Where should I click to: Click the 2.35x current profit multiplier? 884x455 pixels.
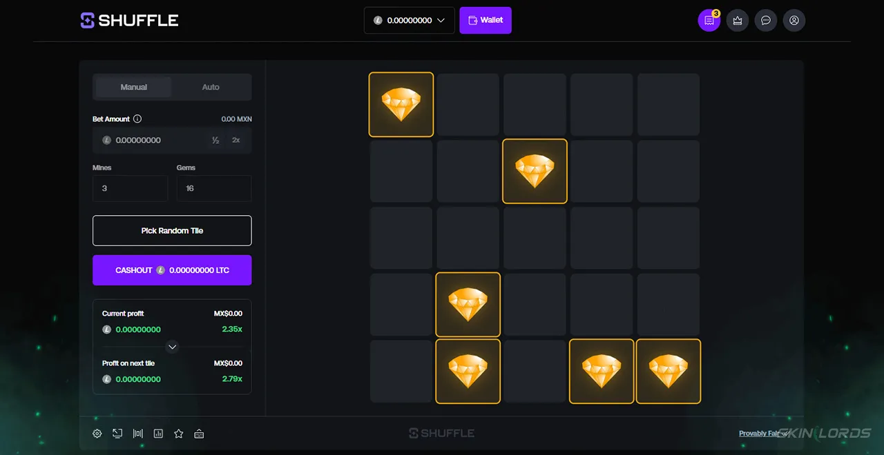(x=232, y=330)
